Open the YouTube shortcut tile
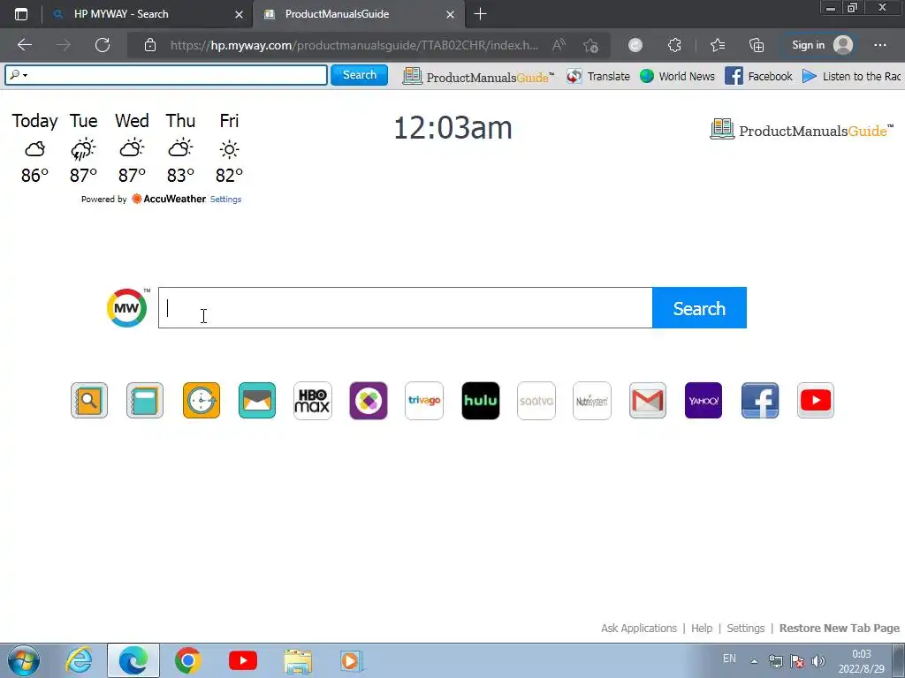Screen dimensions: 905x678 point(816,400)
